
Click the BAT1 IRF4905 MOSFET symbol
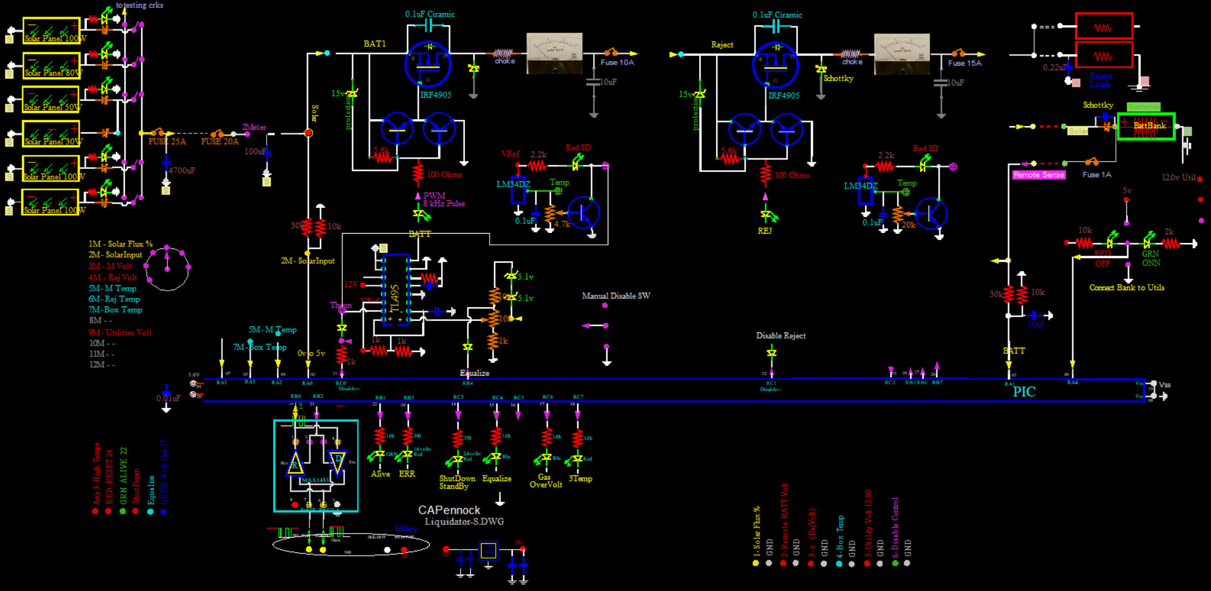(x=428, y=65)
